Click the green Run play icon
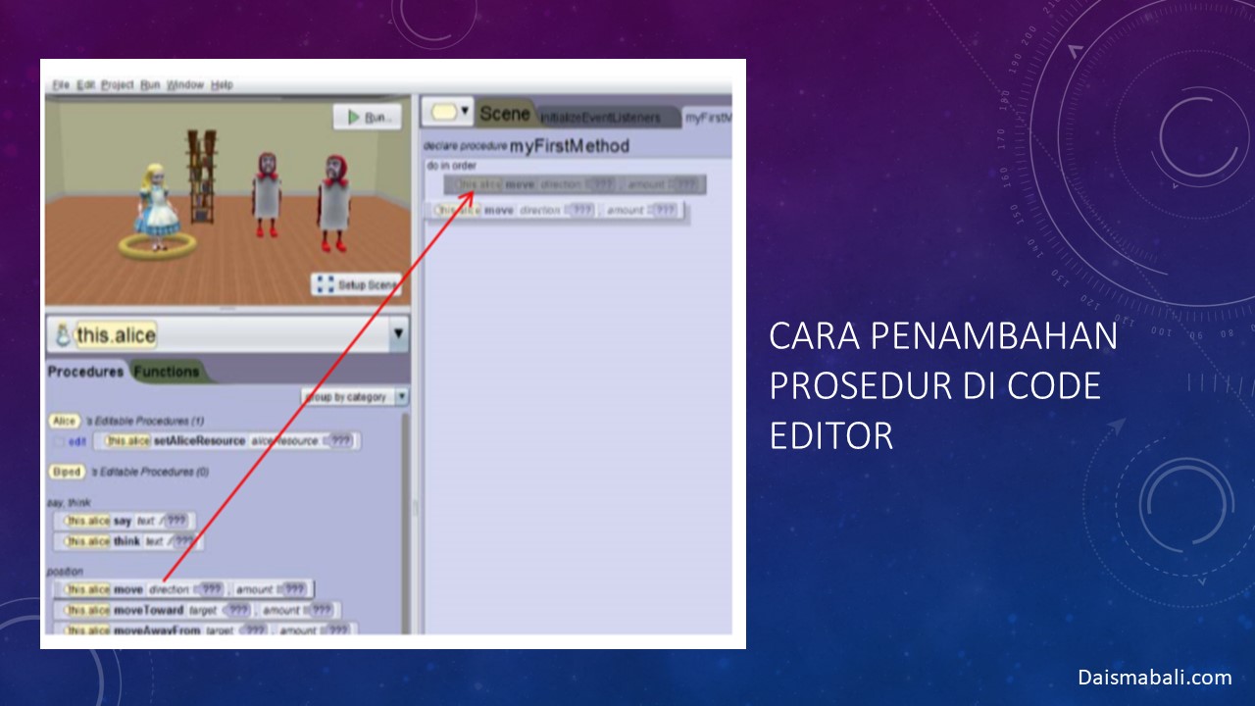The height and width of the screenshot is (706, 1255). click(x=353, y=118)
